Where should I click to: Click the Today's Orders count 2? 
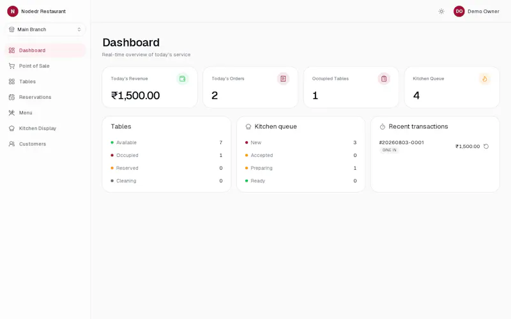point(215,96)
